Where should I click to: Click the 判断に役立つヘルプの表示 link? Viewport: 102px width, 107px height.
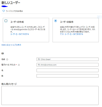[11, 45]
